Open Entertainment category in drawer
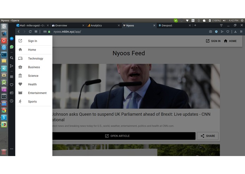This screenshot has height=174, width=245. [x=34, y=93]
